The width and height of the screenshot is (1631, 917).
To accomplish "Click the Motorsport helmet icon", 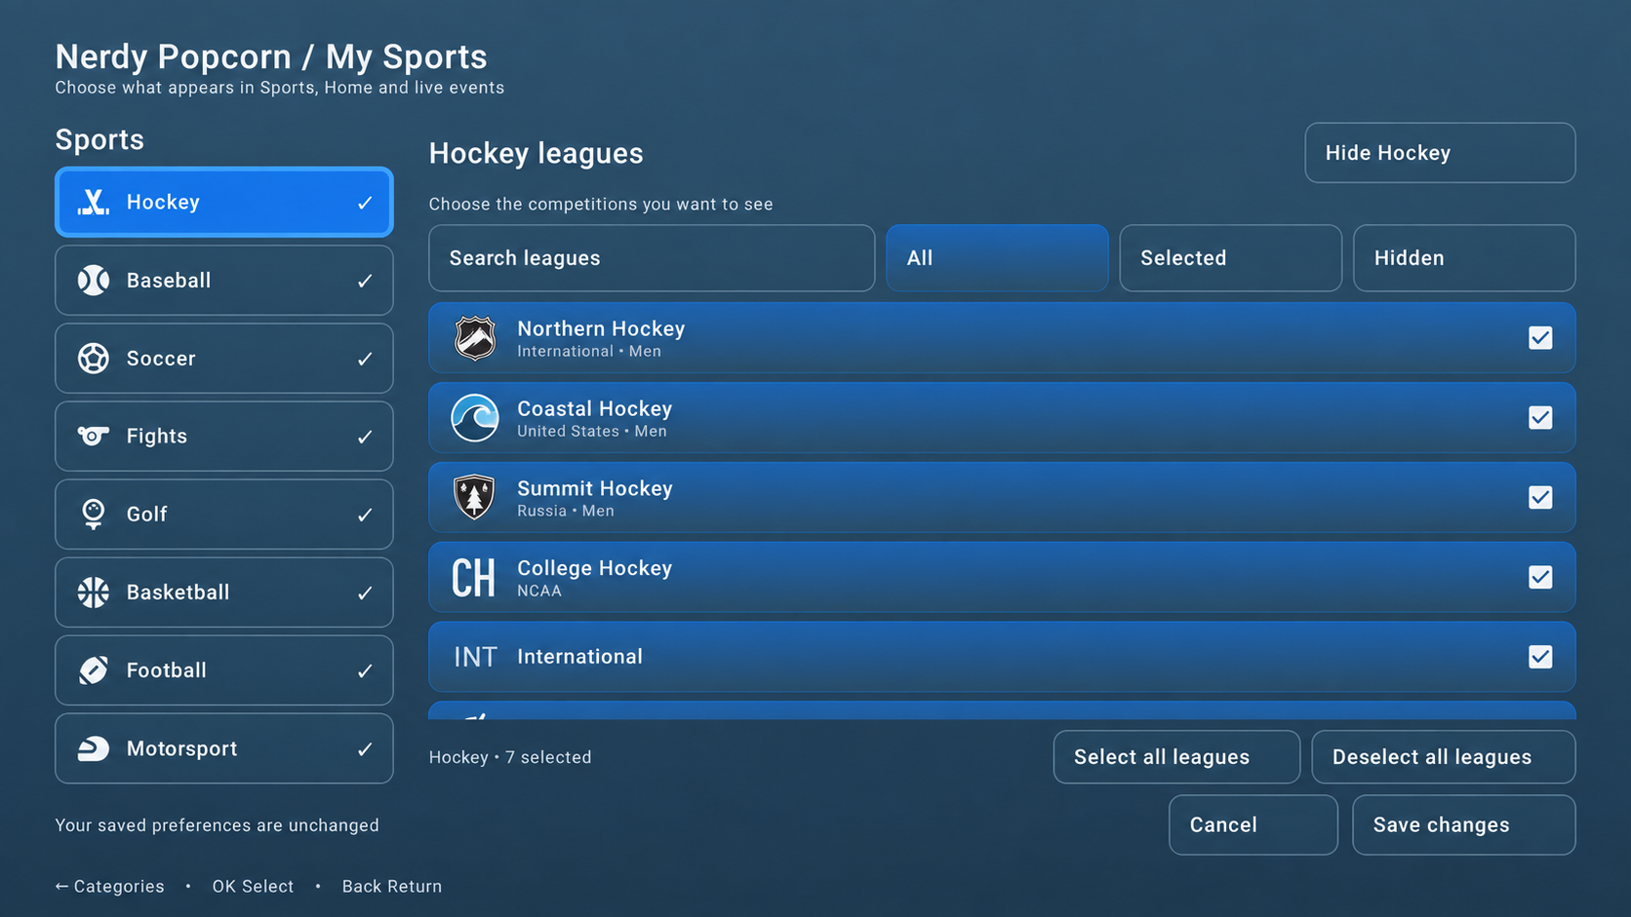I will [94, 748].
